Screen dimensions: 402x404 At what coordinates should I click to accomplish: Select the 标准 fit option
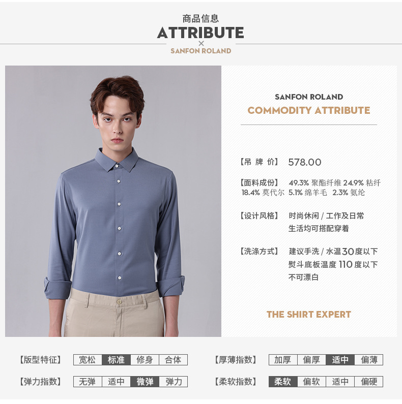(117, 360)
